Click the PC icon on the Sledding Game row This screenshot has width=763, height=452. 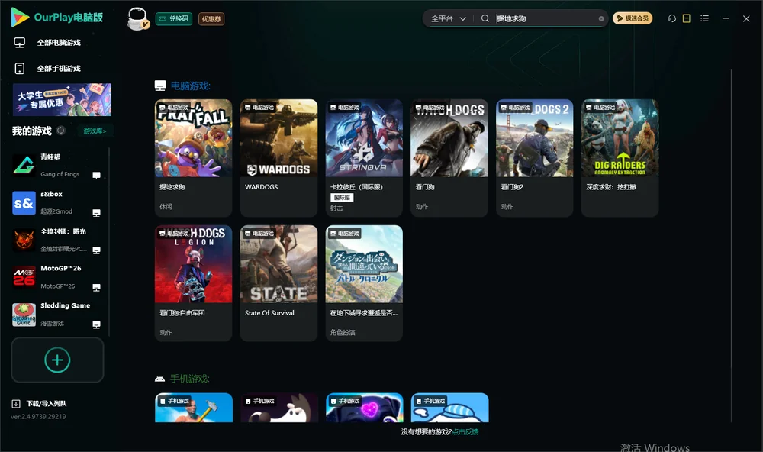click(x=96, y=325)
